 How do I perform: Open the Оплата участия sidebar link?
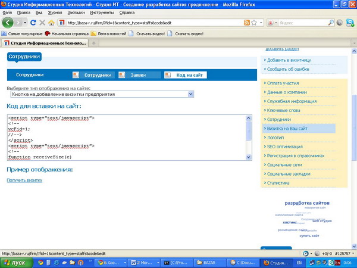coord(283,83)
